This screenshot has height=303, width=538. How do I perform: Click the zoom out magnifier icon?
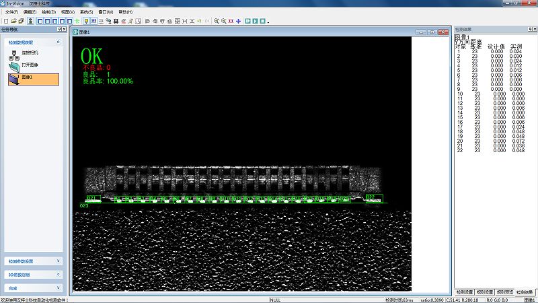[224, 21]
